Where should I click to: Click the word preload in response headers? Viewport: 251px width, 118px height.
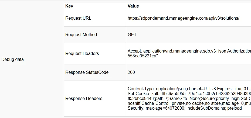[235, 108]
